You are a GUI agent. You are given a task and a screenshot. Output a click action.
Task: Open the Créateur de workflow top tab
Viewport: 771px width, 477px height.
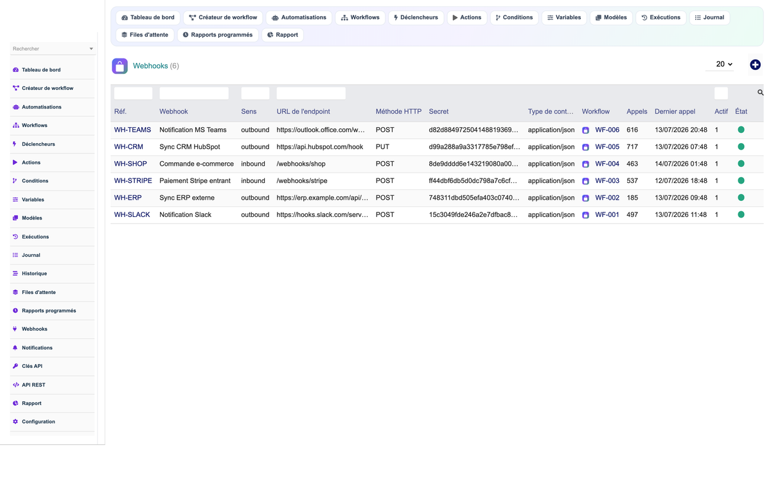tap(223, 17)
